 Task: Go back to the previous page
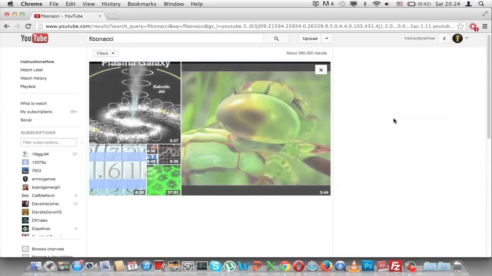(7, 26)
